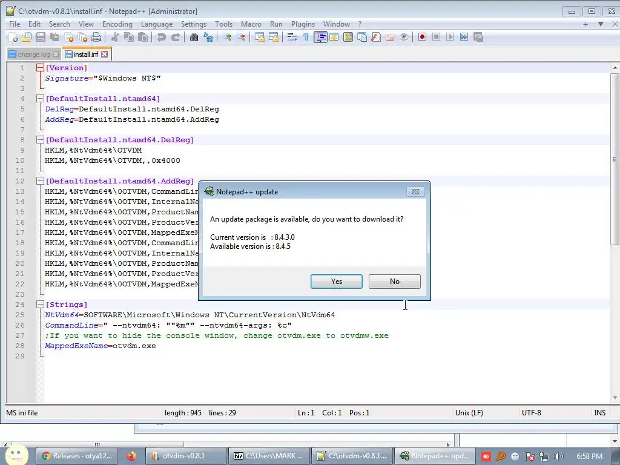Viewport: 620px width, 465px height.
Task: Click the Redo arrow icon
Action: click(x=175, y=37)
